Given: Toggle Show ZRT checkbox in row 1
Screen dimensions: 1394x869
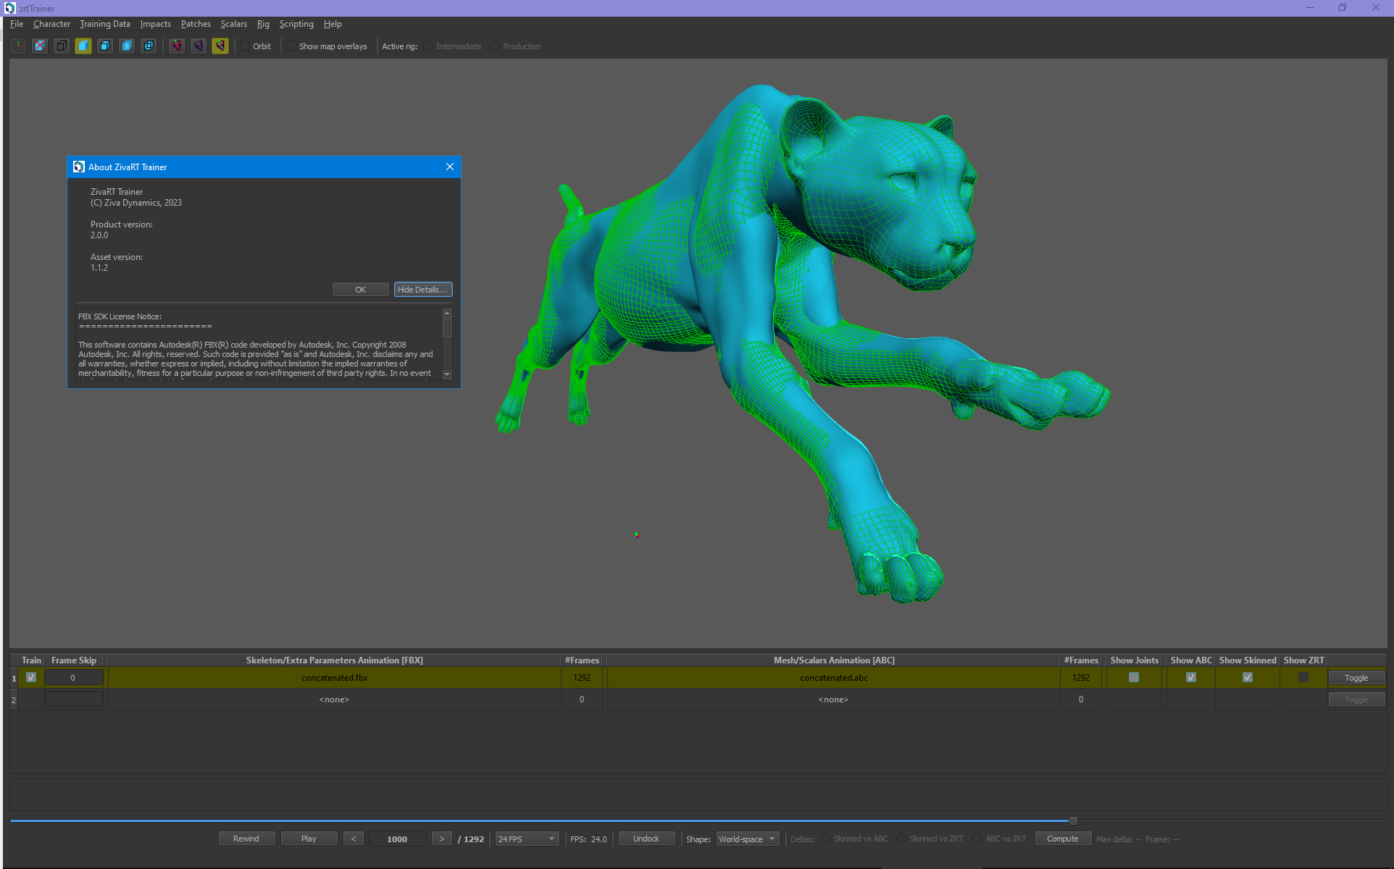Looking at the screenshot, I should [x=1303, y=677].
